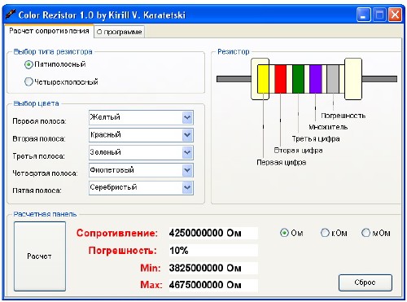Image resolution: width=407 pixels, height=302 pixels.
Task: Click the yellow band on resistor
Action: coord(263,79)
